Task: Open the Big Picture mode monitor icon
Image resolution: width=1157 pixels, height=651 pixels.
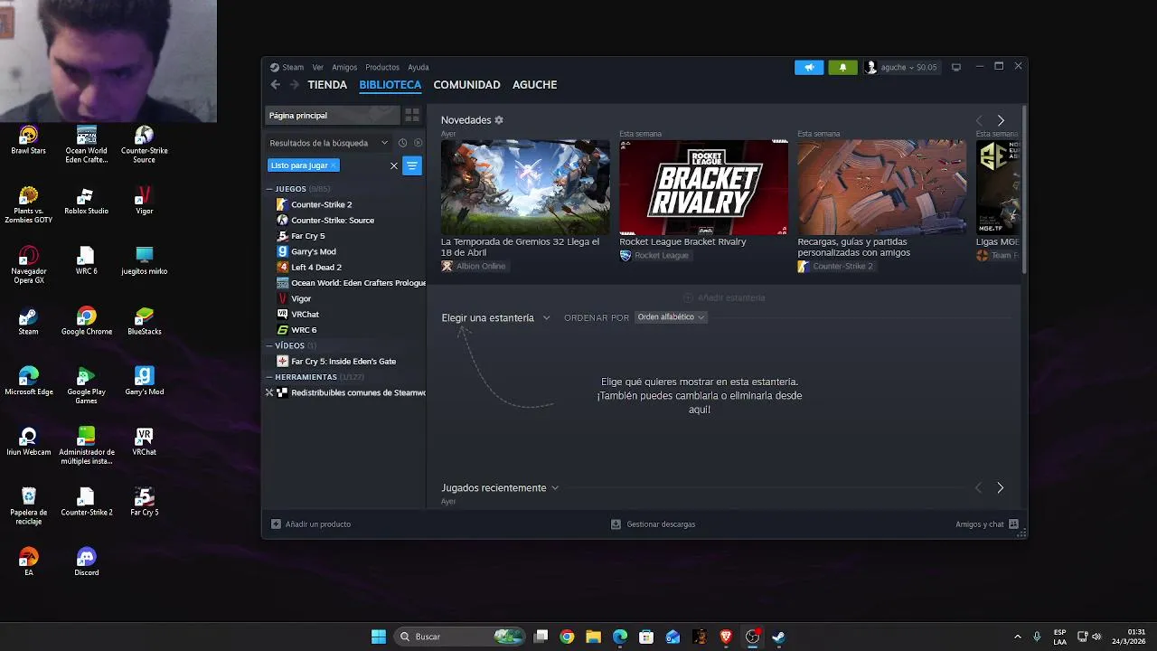Action: [x=955, y=67]
